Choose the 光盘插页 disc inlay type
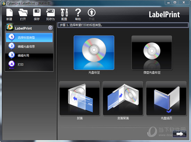The width and height of the screenshot is (191, 142). tap(166, 98)
